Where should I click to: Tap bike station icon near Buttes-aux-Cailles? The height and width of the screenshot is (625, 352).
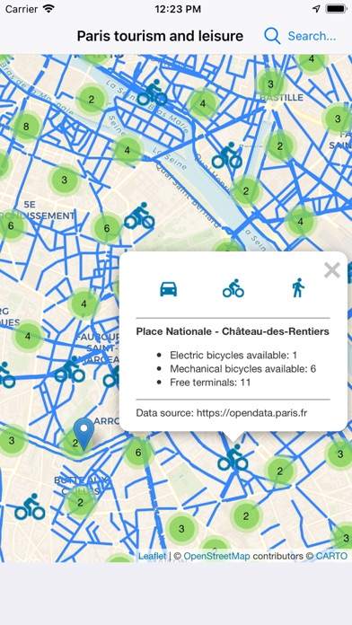click(30, 506)
